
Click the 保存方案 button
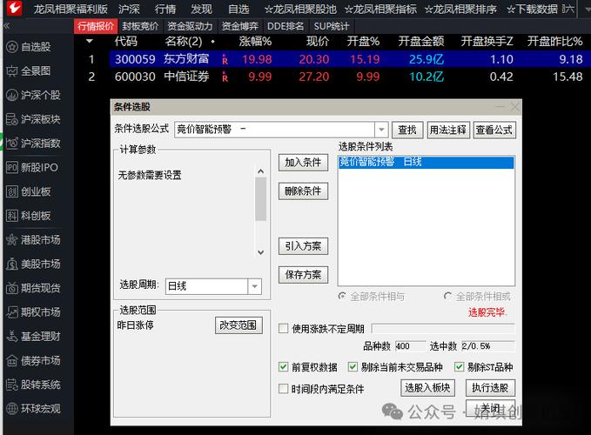303,275
